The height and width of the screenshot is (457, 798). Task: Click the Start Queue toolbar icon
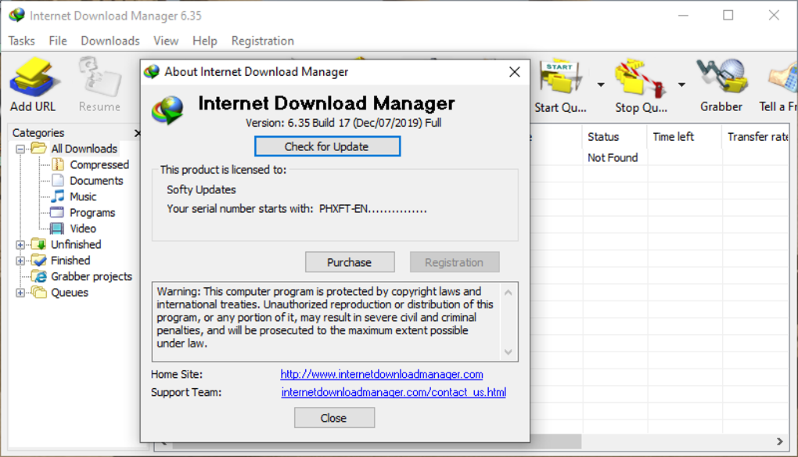(x=560, y=77)
